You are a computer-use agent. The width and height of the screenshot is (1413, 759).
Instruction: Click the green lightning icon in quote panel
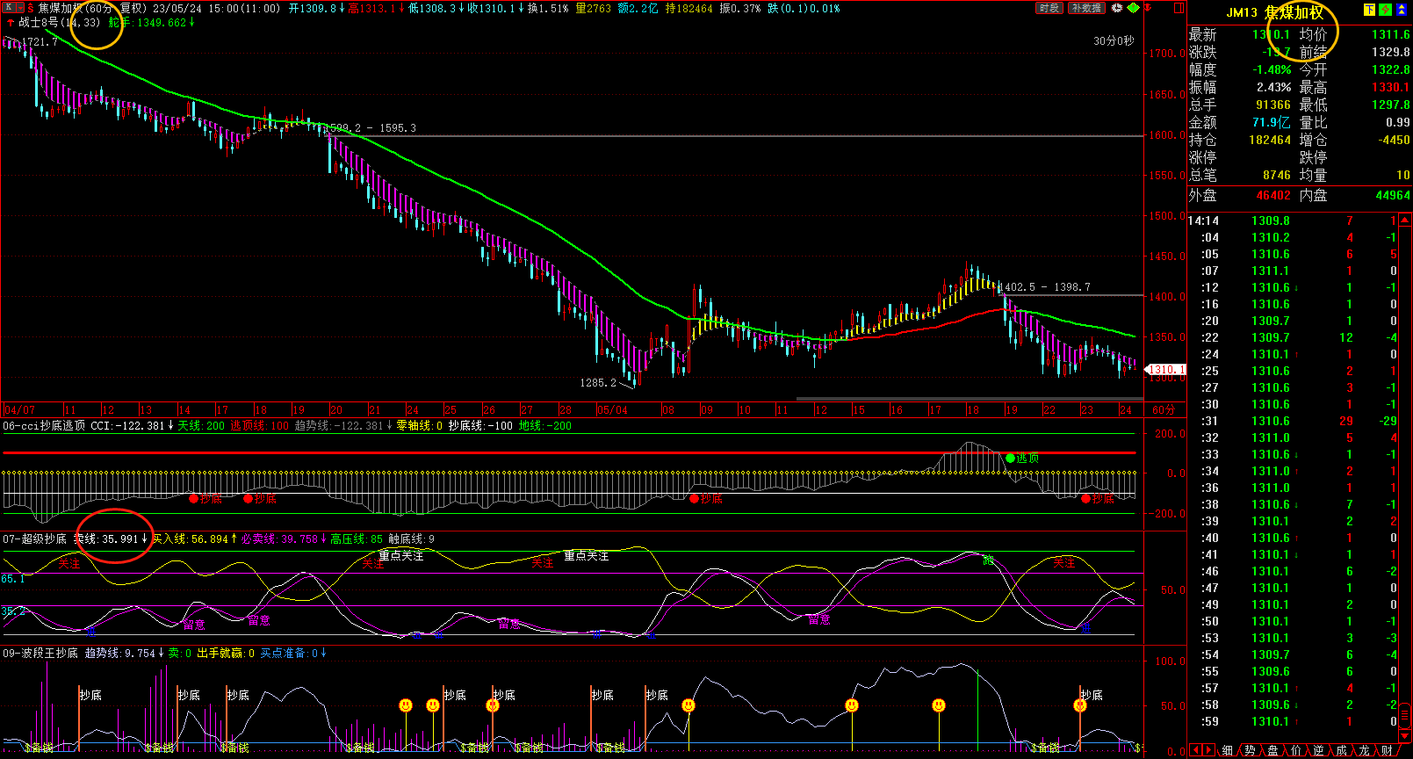tap(1385, 10)
